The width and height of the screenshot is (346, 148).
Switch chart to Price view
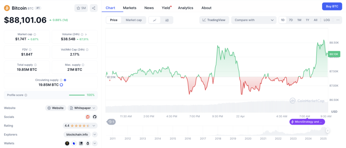[114, 20]
